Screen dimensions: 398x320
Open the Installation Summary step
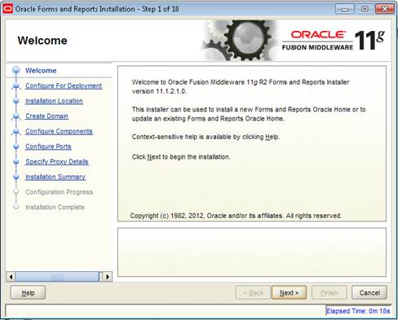pyautogui.click(x=55, y=177)
